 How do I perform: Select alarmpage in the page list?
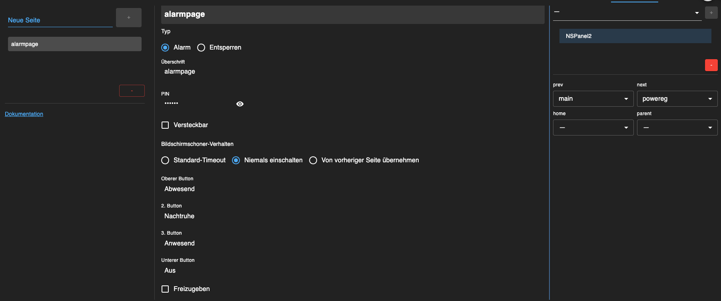click(74, 44)
